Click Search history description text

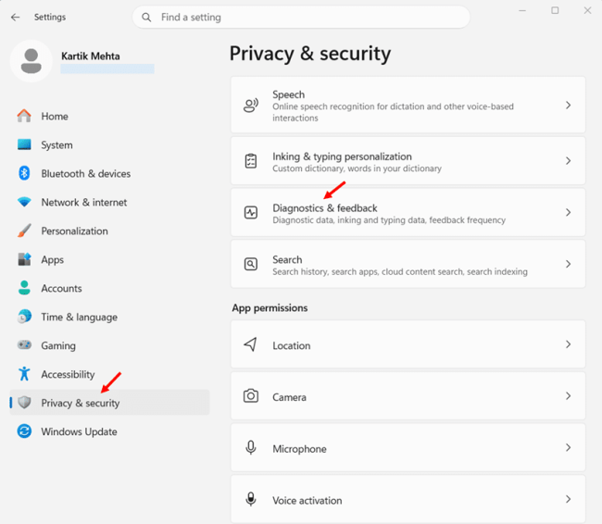pyautogui.click(x=400, y=272)
